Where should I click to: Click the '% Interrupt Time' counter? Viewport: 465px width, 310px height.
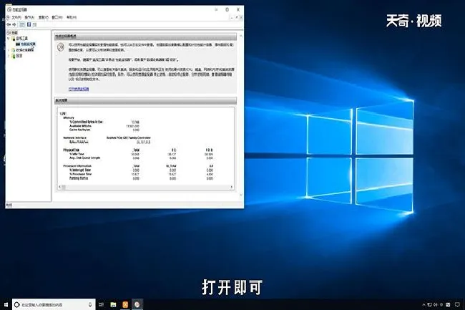click(80, 170)
